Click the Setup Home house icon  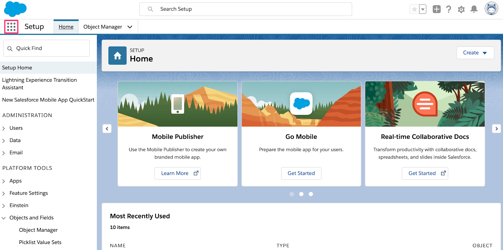(118, 56)
